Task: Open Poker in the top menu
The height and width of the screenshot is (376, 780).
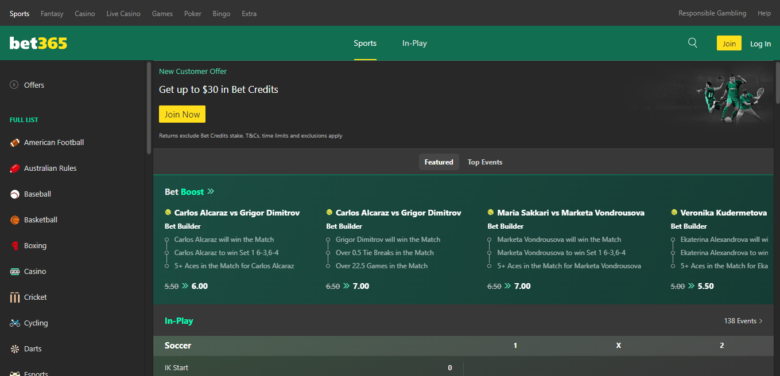Action: (x=193, y=13)
